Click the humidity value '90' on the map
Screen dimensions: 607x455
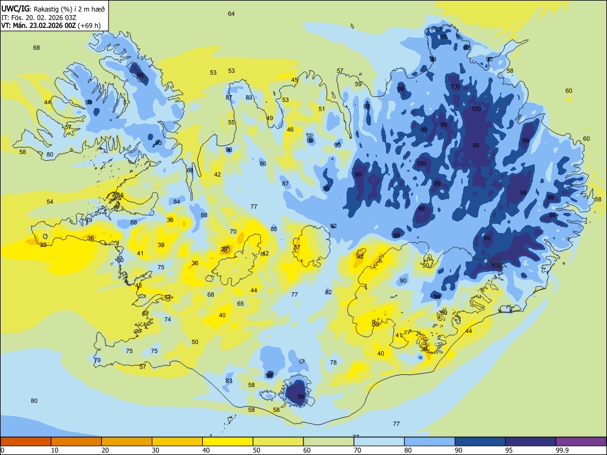point(404,280)
